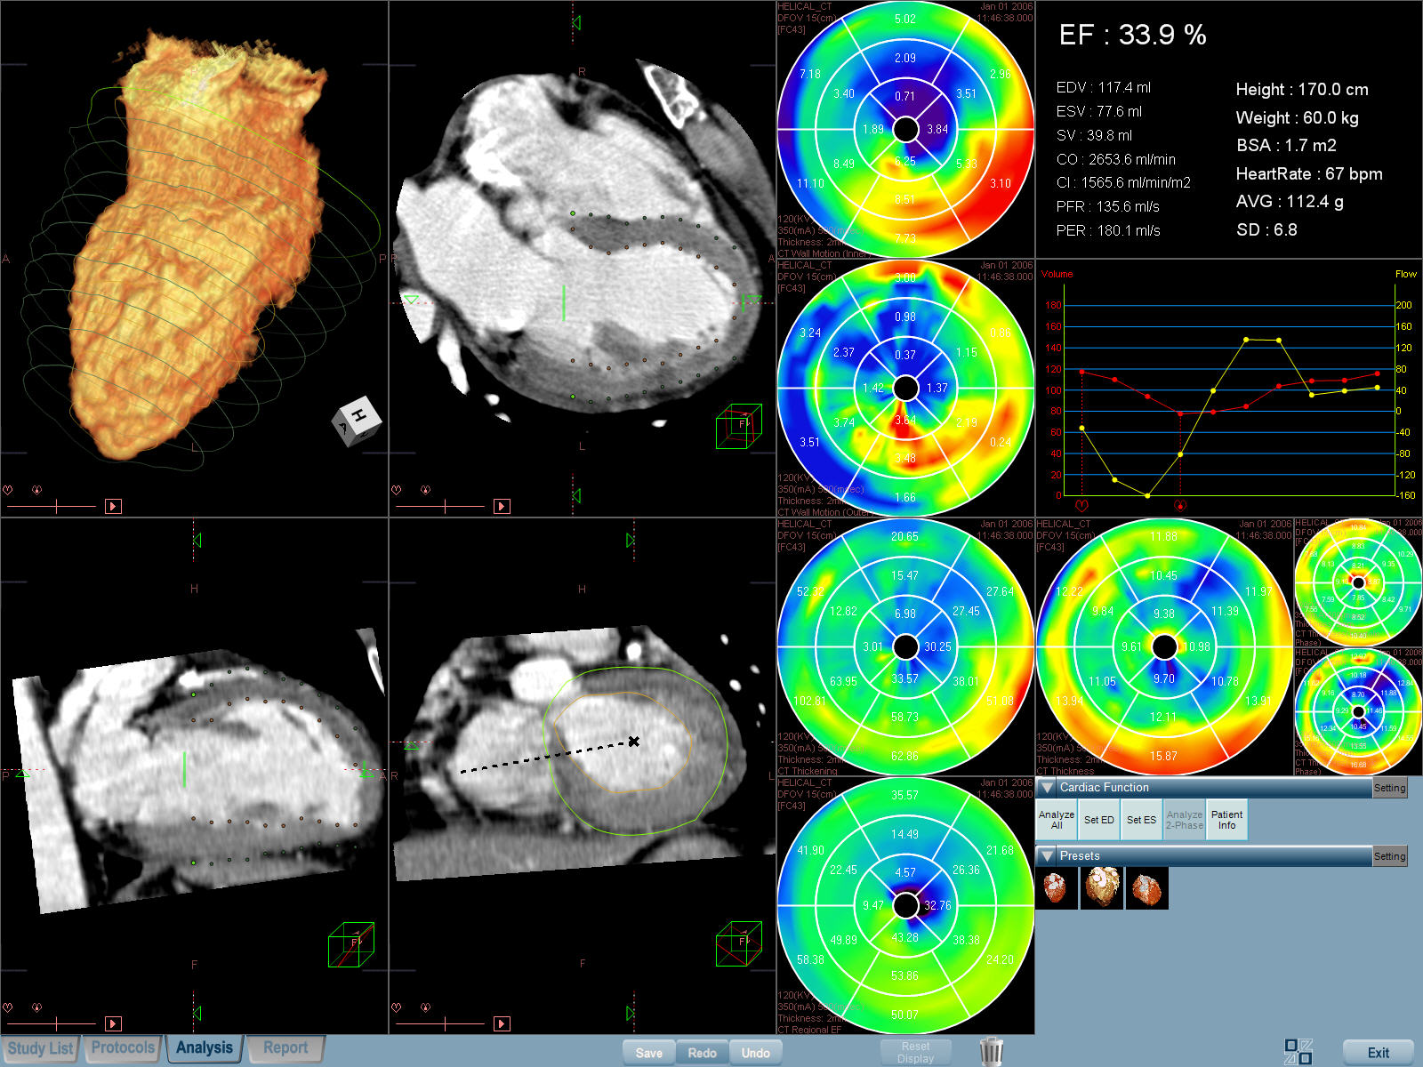Select the first heart preset thumbnail
The height and width of the screenshot is (1067, 1423).
pyautogui.click(x=1056, y=888)
